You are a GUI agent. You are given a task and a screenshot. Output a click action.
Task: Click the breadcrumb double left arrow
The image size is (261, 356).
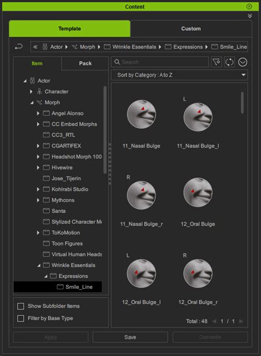[x=35, y=47]
